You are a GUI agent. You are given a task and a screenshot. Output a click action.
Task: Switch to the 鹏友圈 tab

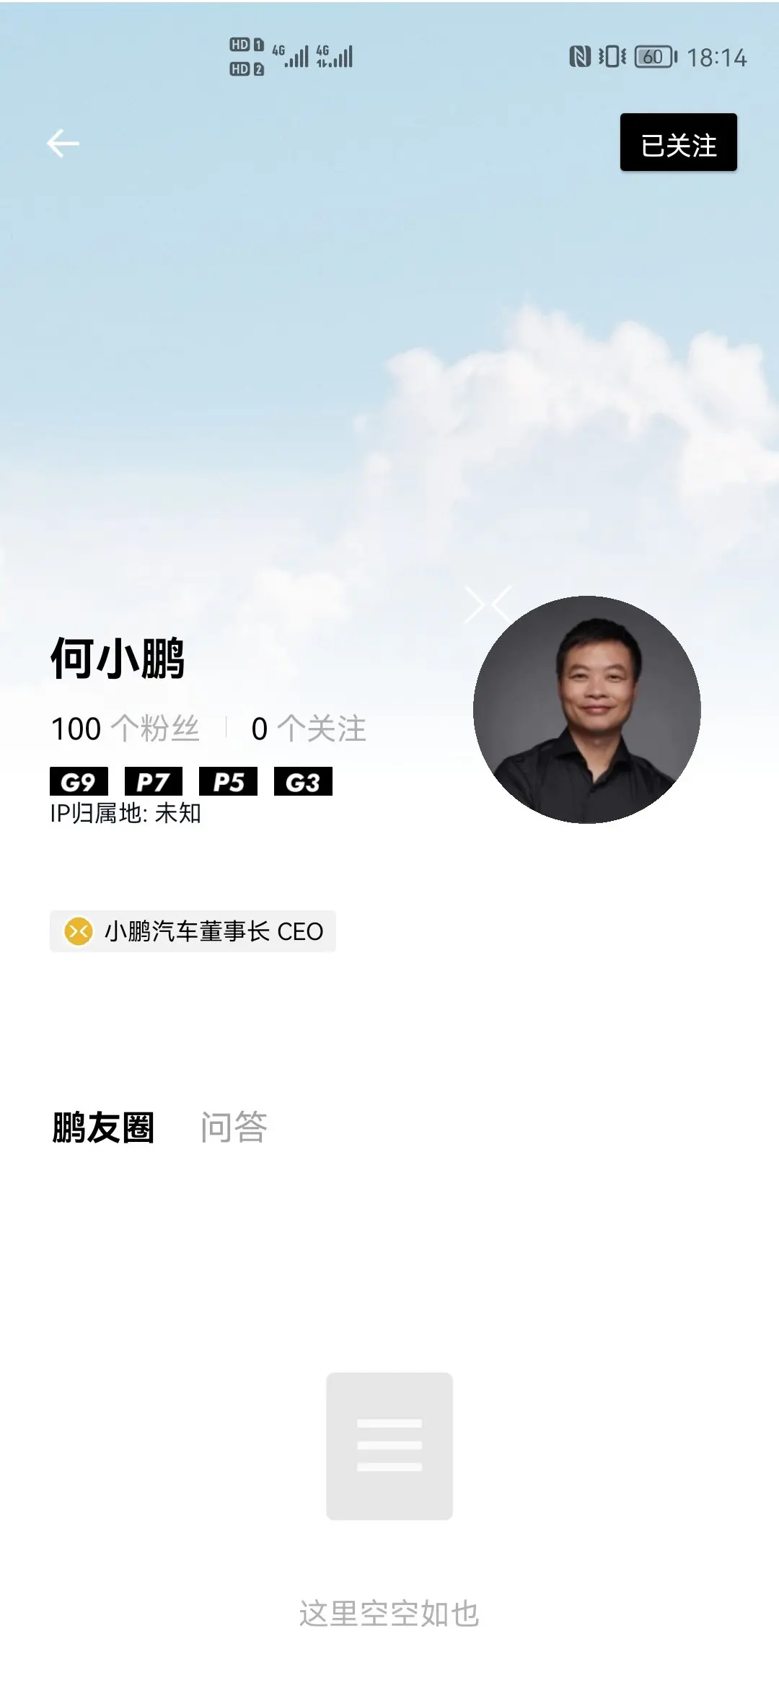pyautogui.click(x=103, y=1127)
